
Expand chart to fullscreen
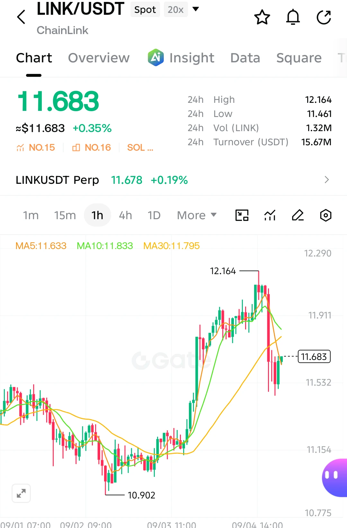(21, 493)
